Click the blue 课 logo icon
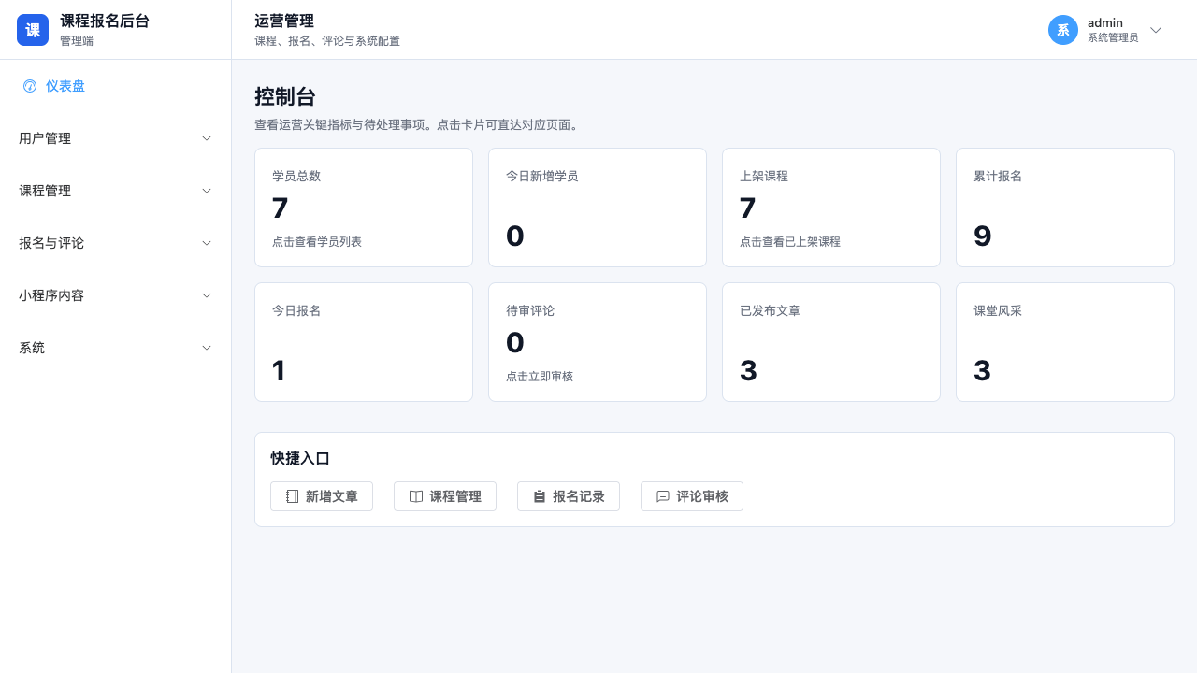Image resolution: width=1197 pixels, height=673 pixels. click(33, 30)
